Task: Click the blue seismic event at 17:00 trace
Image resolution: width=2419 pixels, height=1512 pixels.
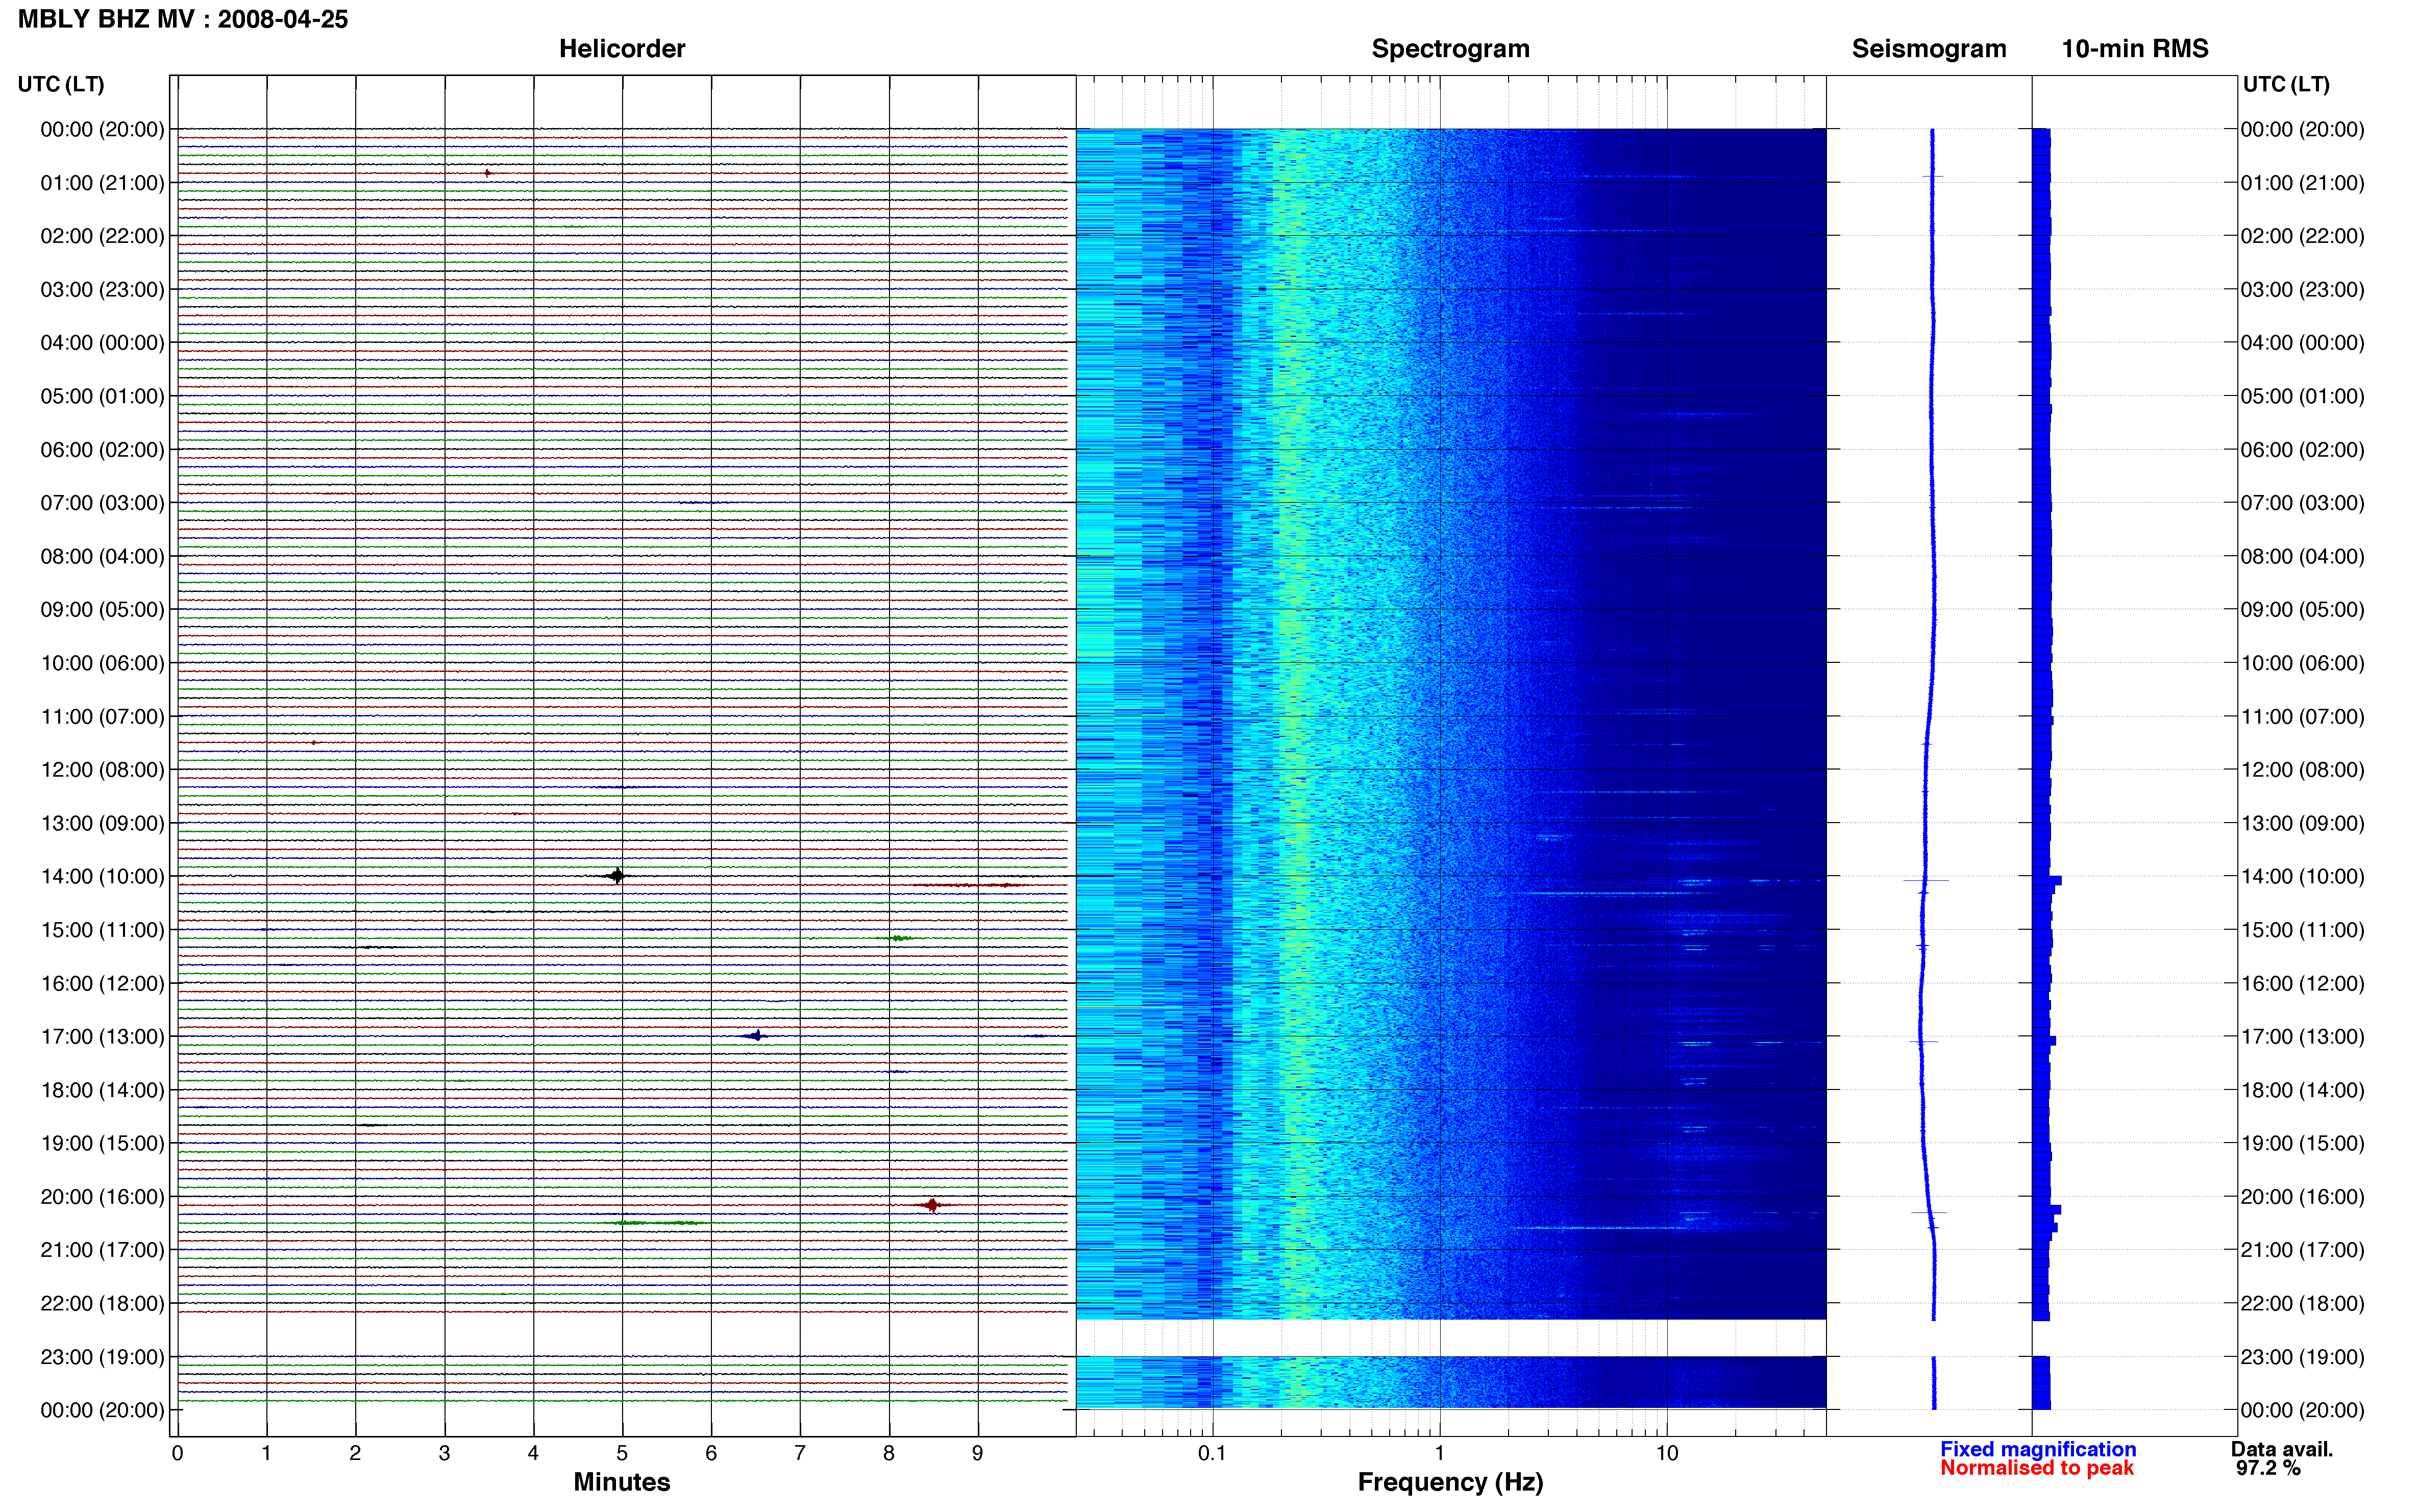Action: point(756,1035)
